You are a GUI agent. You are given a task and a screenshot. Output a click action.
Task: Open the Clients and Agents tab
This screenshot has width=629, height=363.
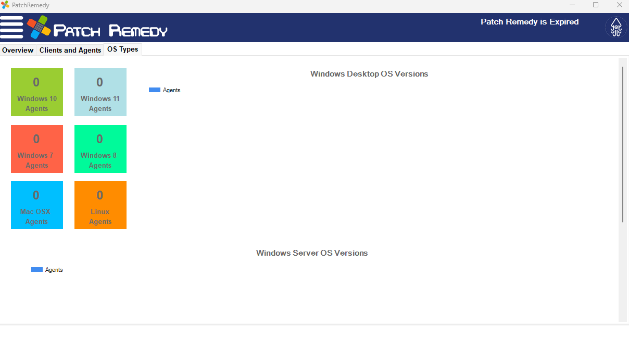[x=70, y=50]
